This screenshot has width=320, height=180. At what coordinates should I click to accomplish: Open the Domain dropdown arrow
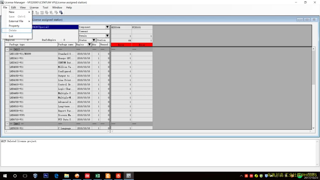pos(107,36)
